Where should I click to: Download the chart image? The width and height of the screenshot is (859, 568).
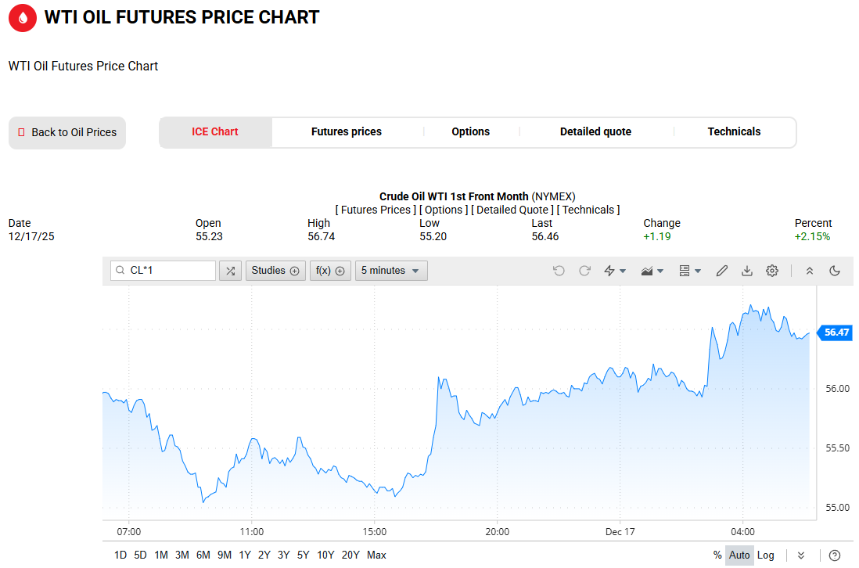[747, 271]
